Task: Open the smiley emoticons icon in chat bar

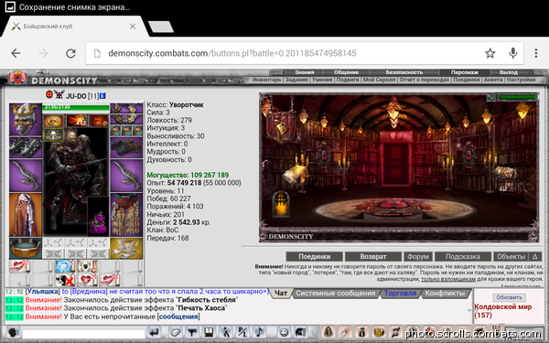Action: pyautogui.click(x=285, y=332)
